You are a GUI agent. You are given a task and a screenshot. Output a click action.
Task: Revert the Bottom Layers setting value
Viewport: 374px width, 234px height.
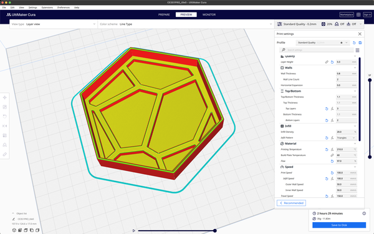pyautogui.click(x=327, y=120)
